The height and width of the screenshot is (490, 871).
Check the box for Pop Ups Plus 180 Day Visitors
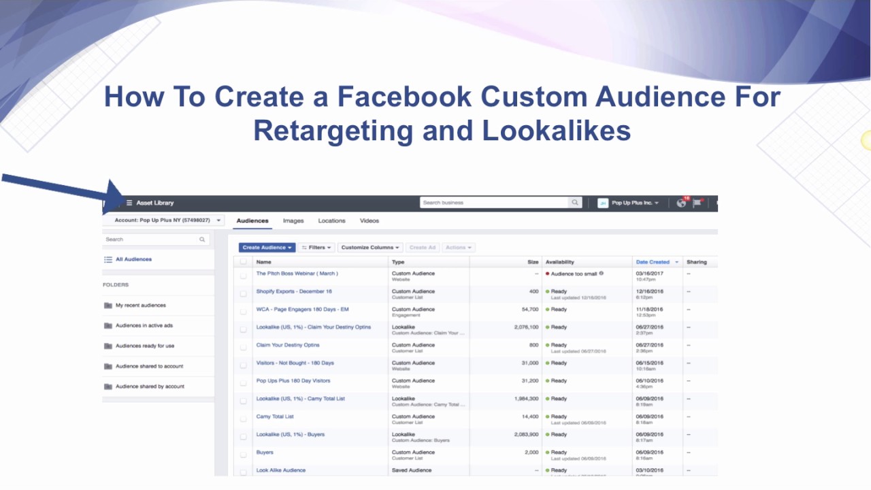(243, 383)
